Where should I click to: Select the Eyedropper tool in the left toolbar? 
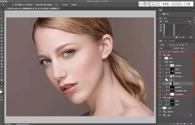2,28
